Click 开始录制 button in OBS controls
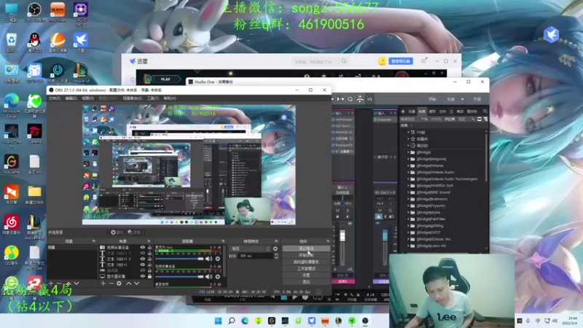 (306, 255)
